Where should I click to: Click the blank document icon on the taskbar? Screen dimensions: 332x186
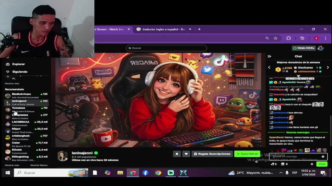pyautogui.click(x=95, y=173)
